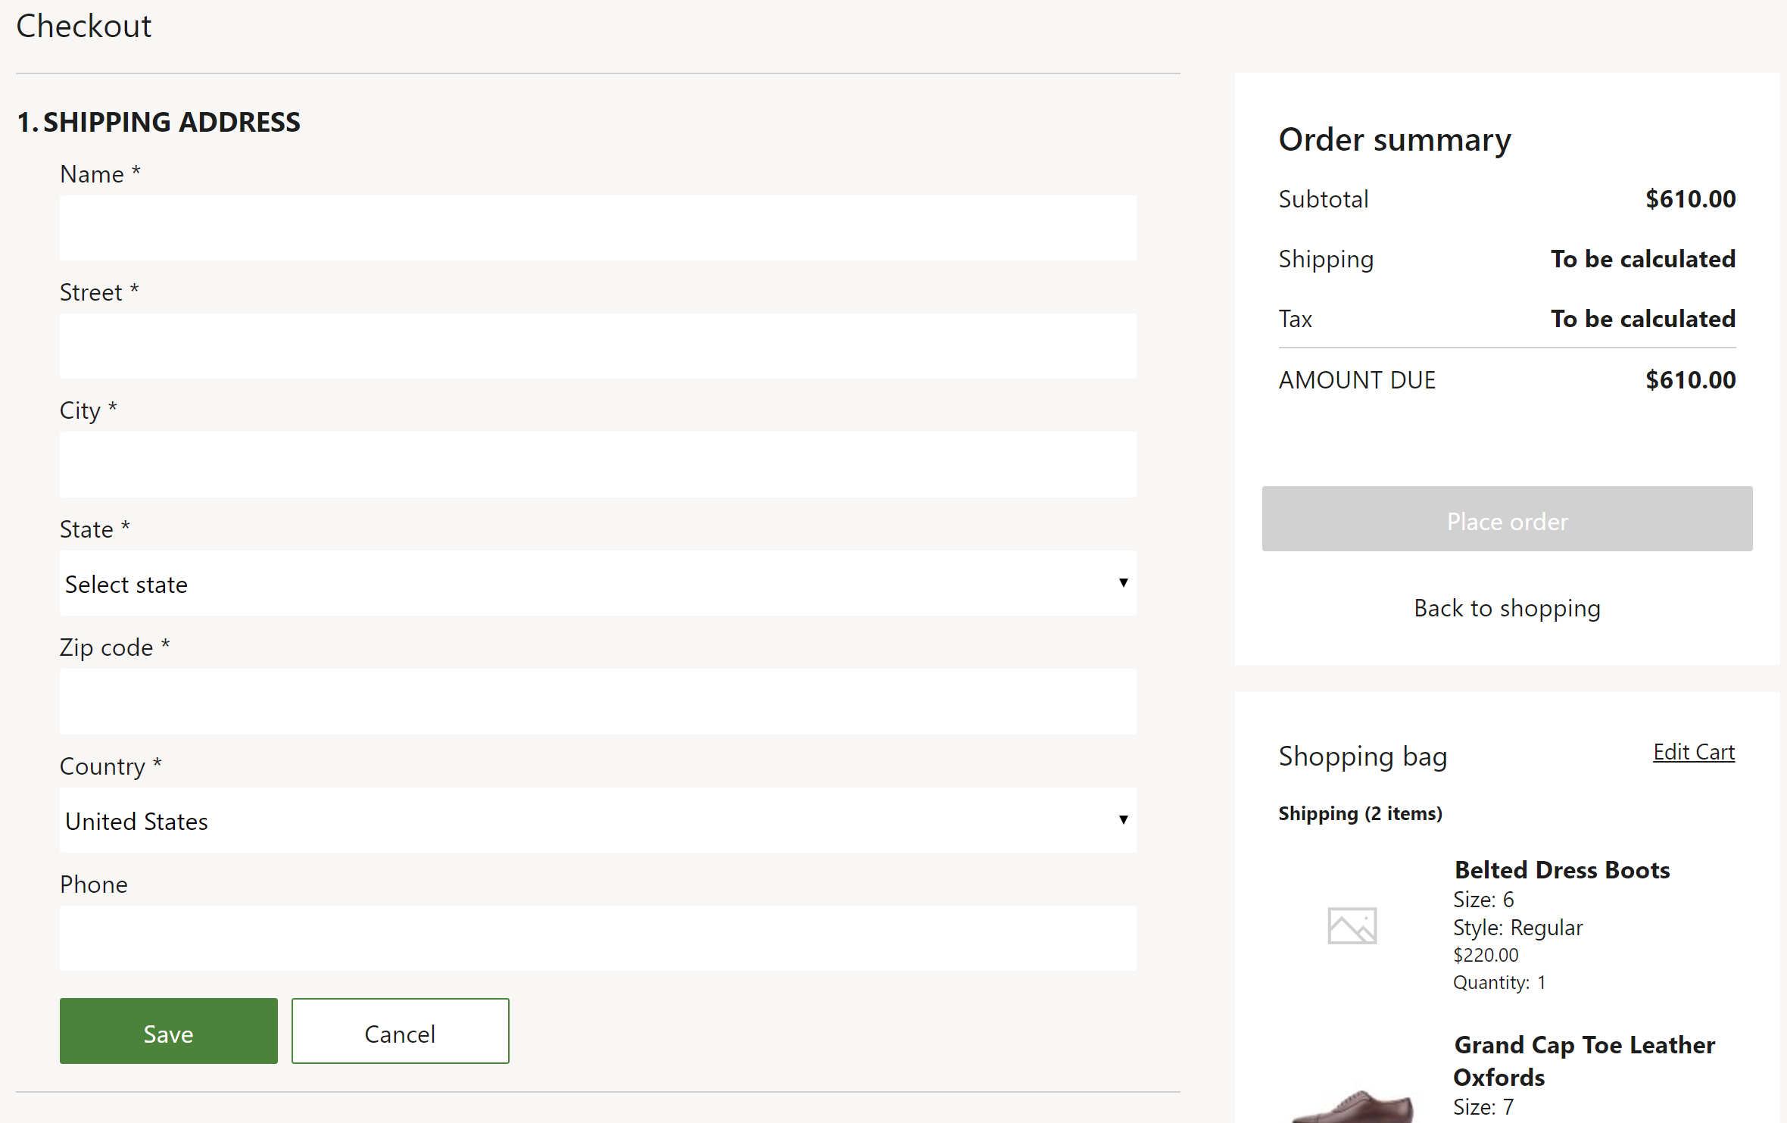Click the Save shipping address button
The height and width of the screenshot is (1123, 1787).
[x=168, y=1034]
